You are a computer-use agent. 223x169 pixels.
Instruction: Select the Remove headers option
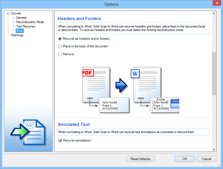point(66,54)
